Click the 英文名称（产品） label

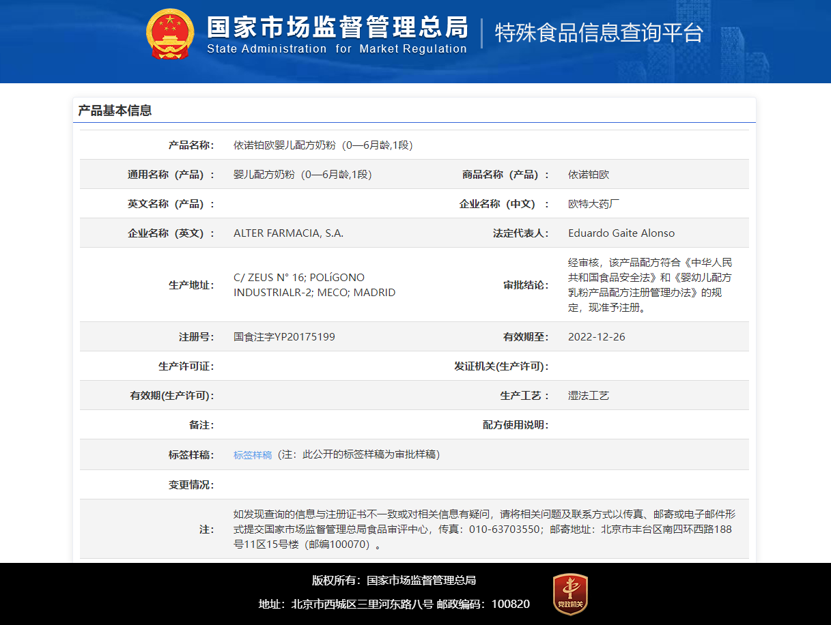coord(171,204)
